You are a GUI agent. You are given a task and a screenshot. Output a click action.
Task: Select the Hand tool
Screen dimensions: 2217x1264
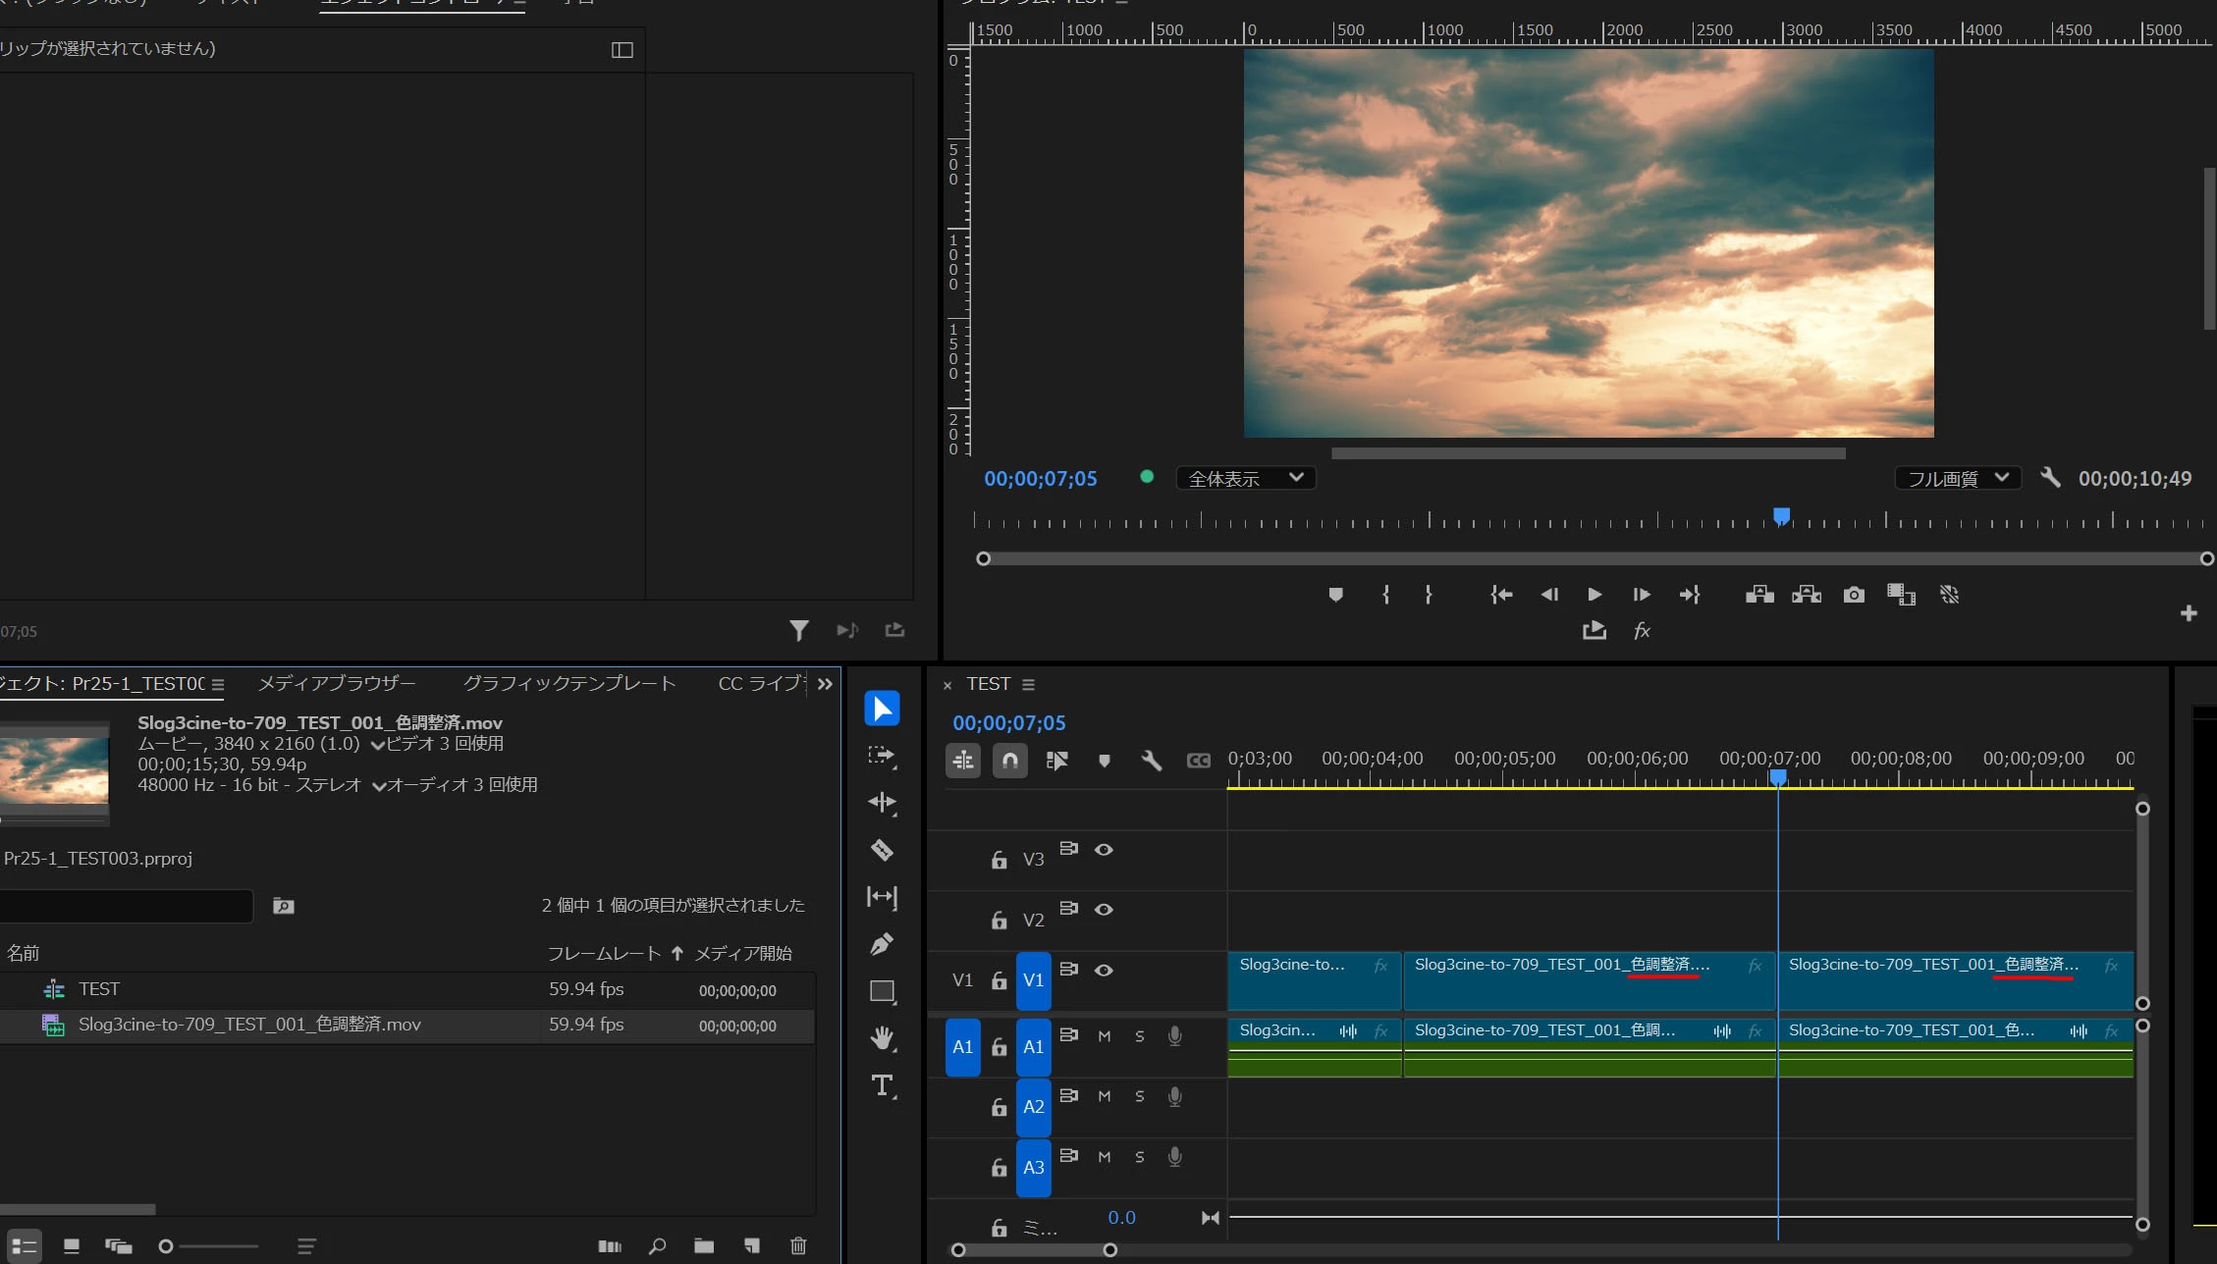(882, 1038)
